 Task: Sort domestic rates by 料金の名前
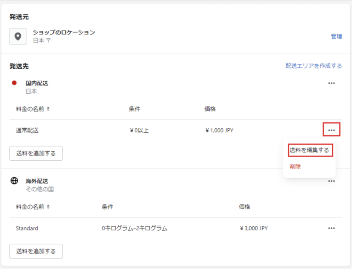33,109
